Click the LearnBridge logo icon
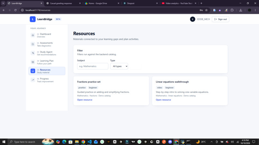Screen dimensions: 259x145 tap(32, 19)
